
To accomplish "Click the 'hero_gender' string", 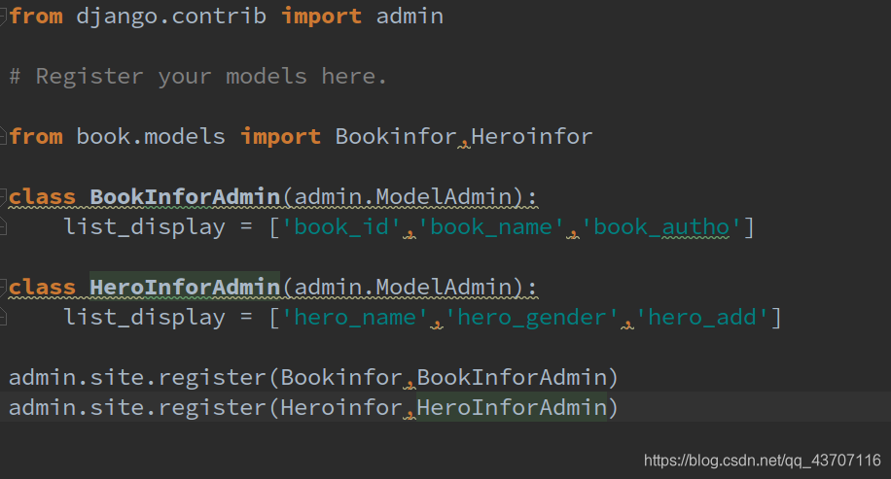I will [532, 318].
